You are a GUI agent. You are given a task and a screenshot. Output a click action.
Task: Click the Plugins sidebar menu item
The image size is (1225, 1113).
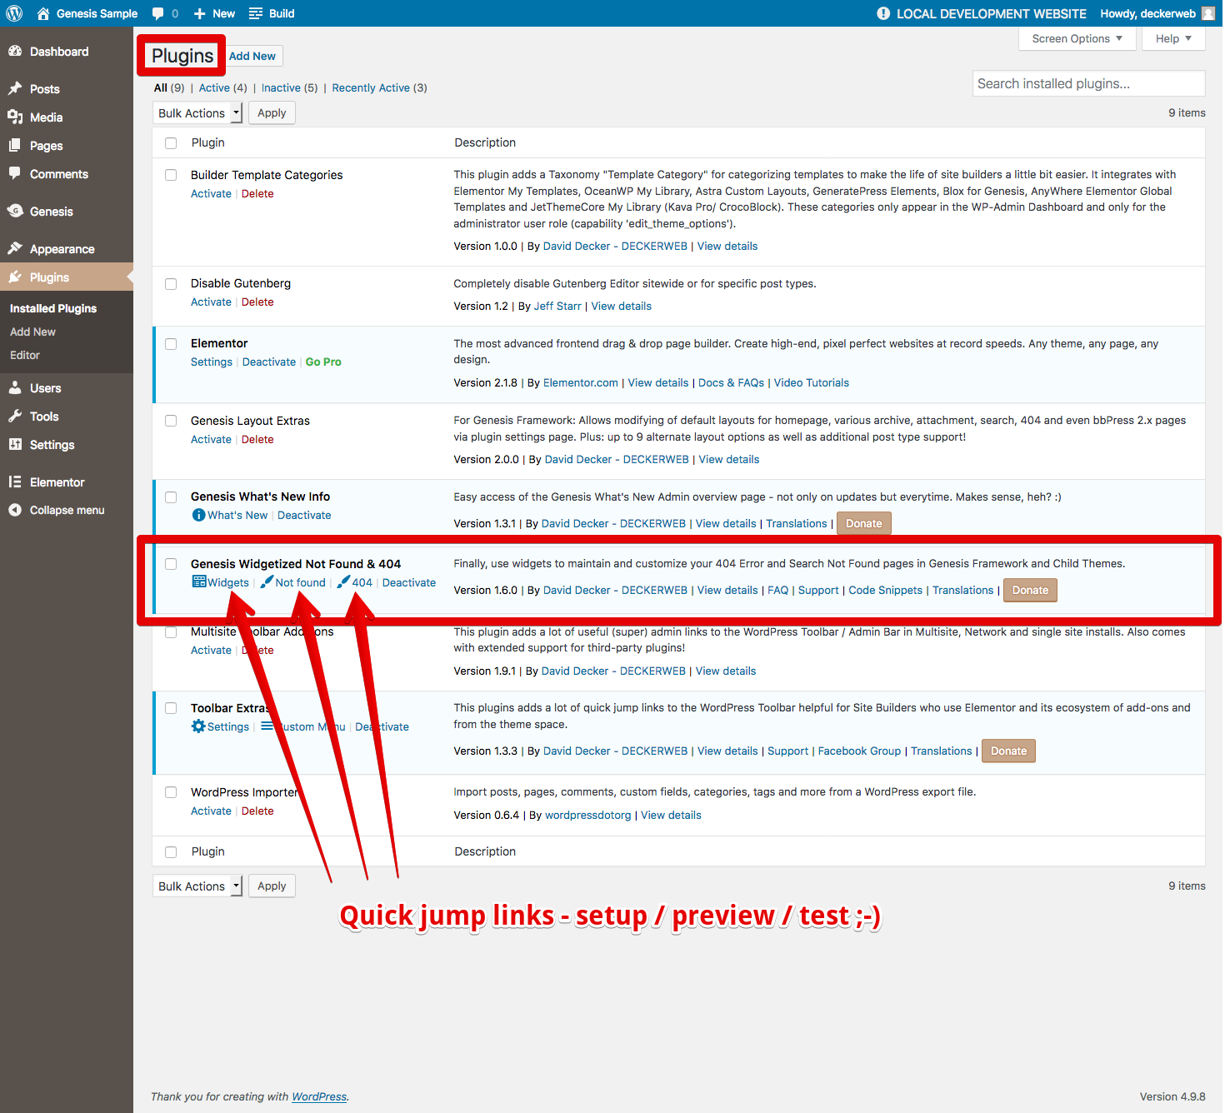pyautogui.click(x=67, y=277)
